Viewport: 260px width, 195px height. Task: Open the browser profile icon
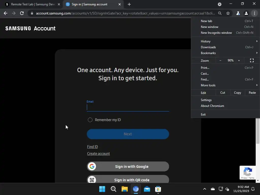(246, 13)
